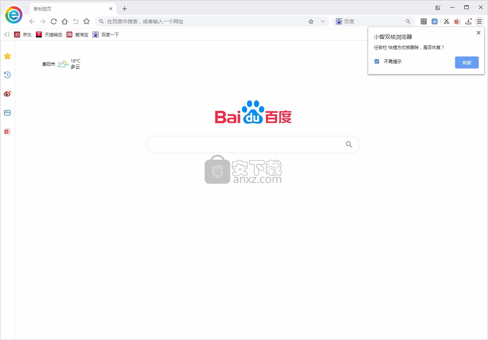Click the 多云 weather text
The width and height of the screenshot is (488, 340).
(75, 67)
